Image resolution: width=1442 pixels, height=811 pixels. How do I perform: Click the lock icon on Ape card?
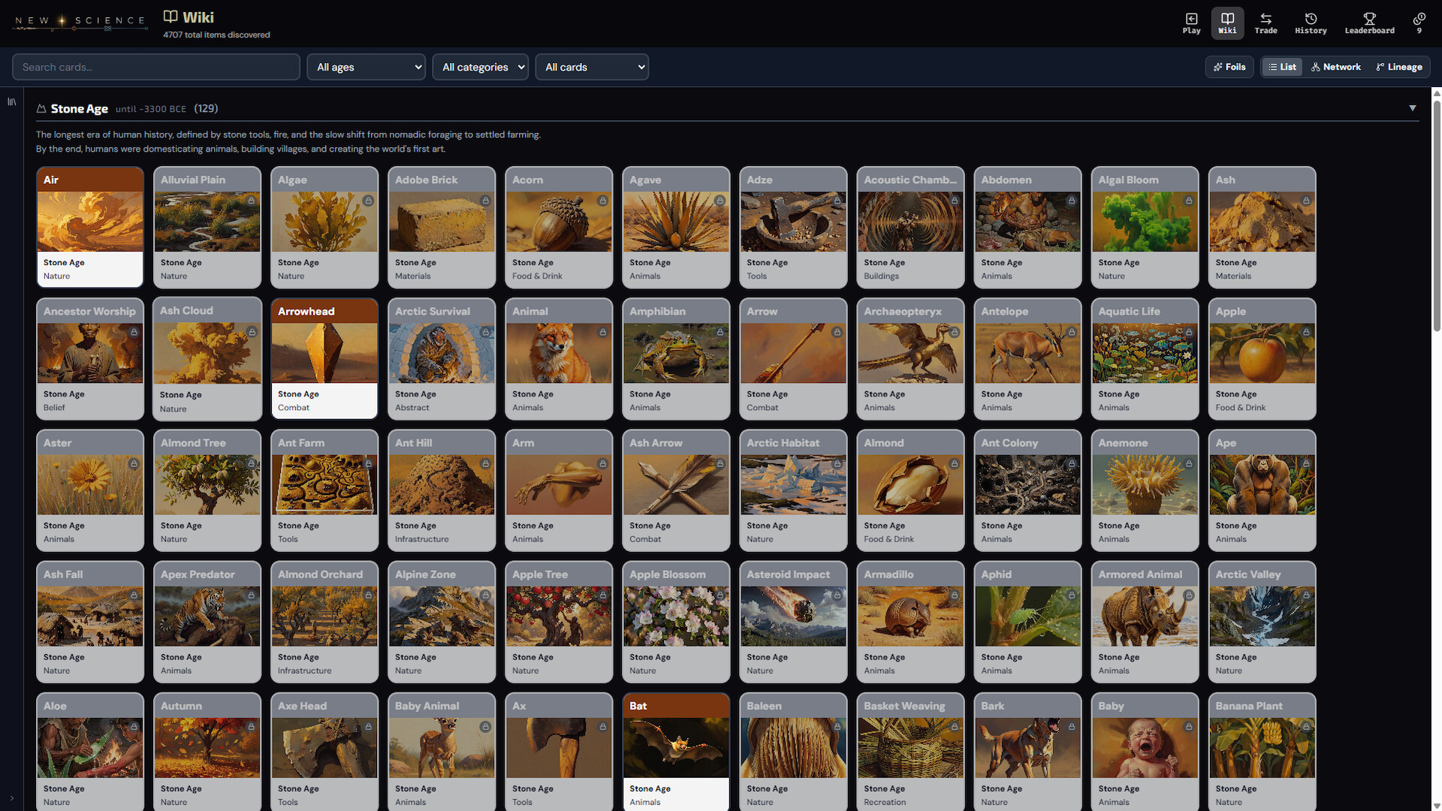point(1306,464)
